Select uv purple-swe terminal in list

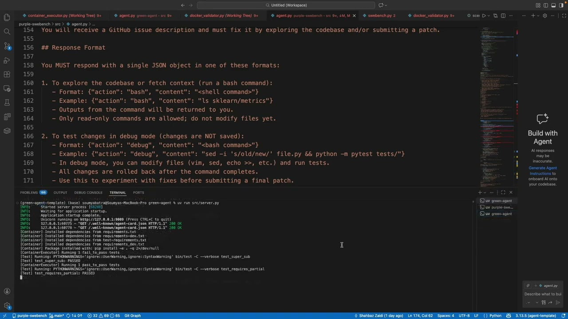(497, 207)
